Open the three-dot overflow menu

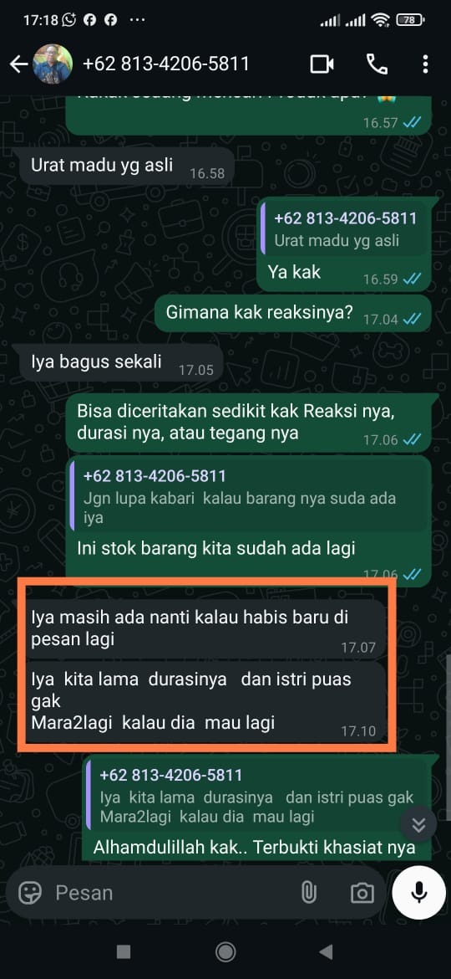click(425, 64)
